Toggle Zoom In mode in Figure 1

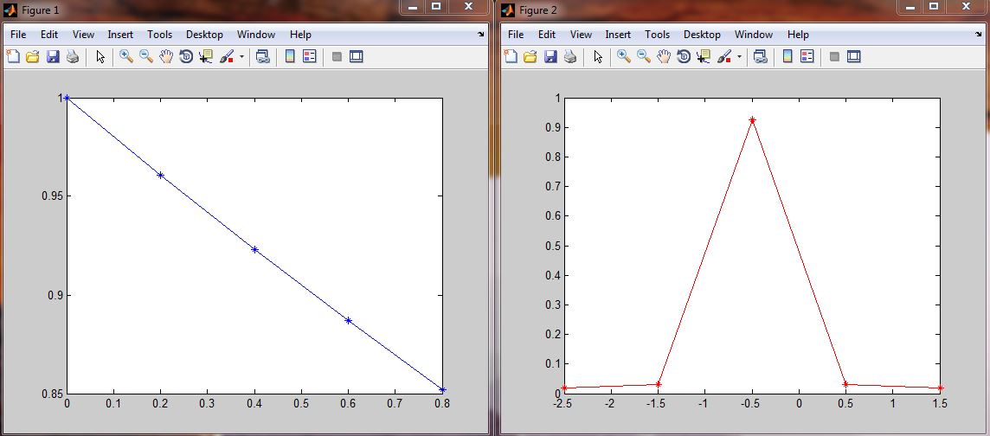[x=125, y=56]
